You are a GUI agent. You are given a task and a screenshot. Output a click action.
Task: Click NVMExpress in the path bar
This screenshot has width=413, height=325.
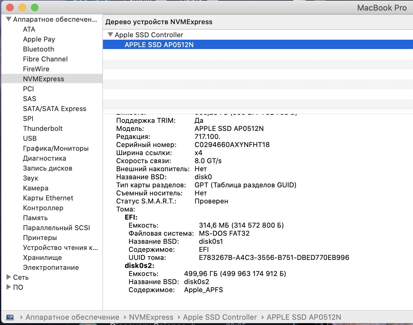pyautogui.click(x=151, y=317)
